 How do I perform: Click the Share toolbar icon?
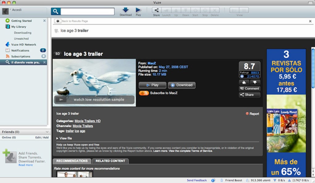(156, 10)
